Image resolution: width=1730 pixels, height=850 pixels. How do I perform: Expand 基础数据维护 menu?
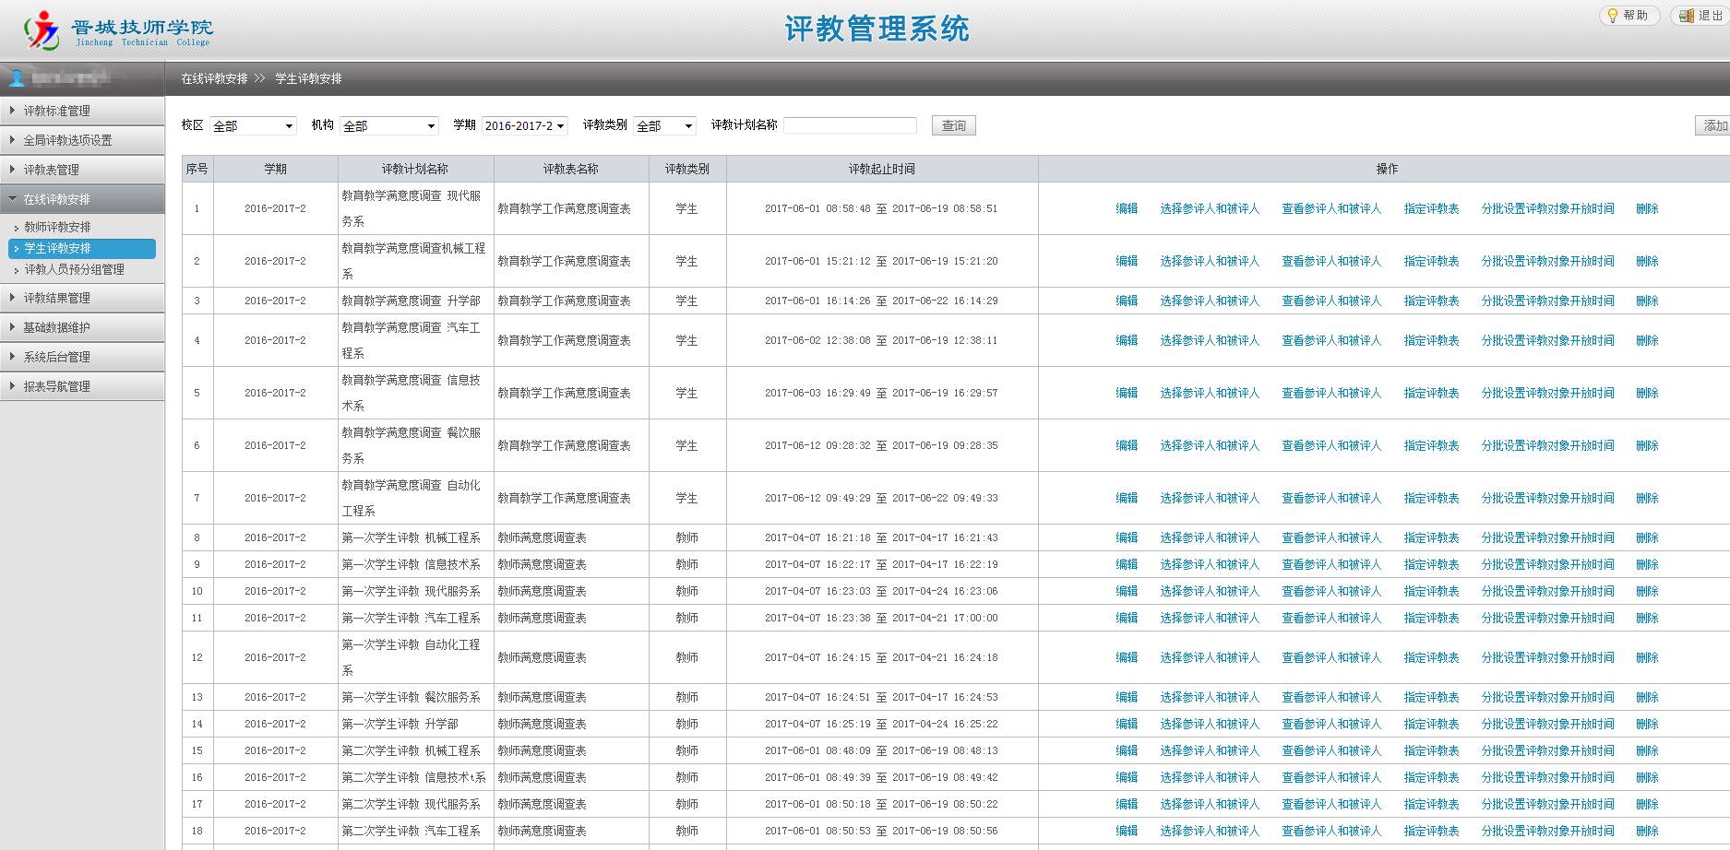tap(82, 327)
